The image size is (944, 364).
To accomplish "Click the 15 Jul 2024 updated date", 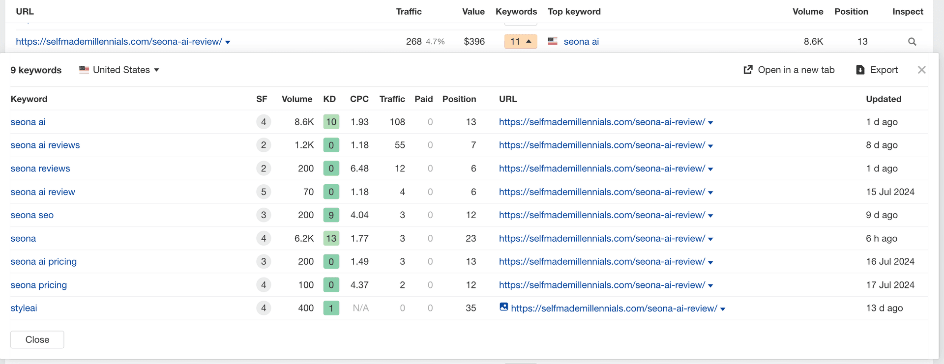I will [x=890, y=192].
